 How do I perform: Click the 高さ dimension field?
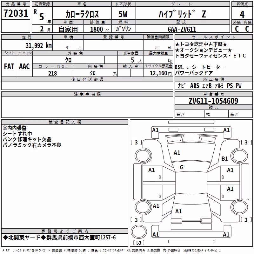tap(240, 114)
